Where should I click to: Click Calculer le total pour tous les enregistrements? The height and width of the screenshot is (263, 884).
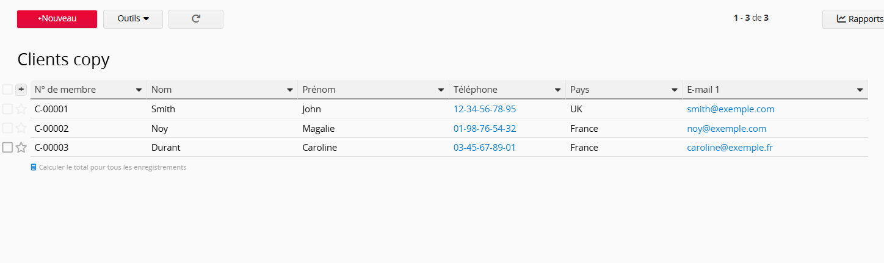pos(112,167)
